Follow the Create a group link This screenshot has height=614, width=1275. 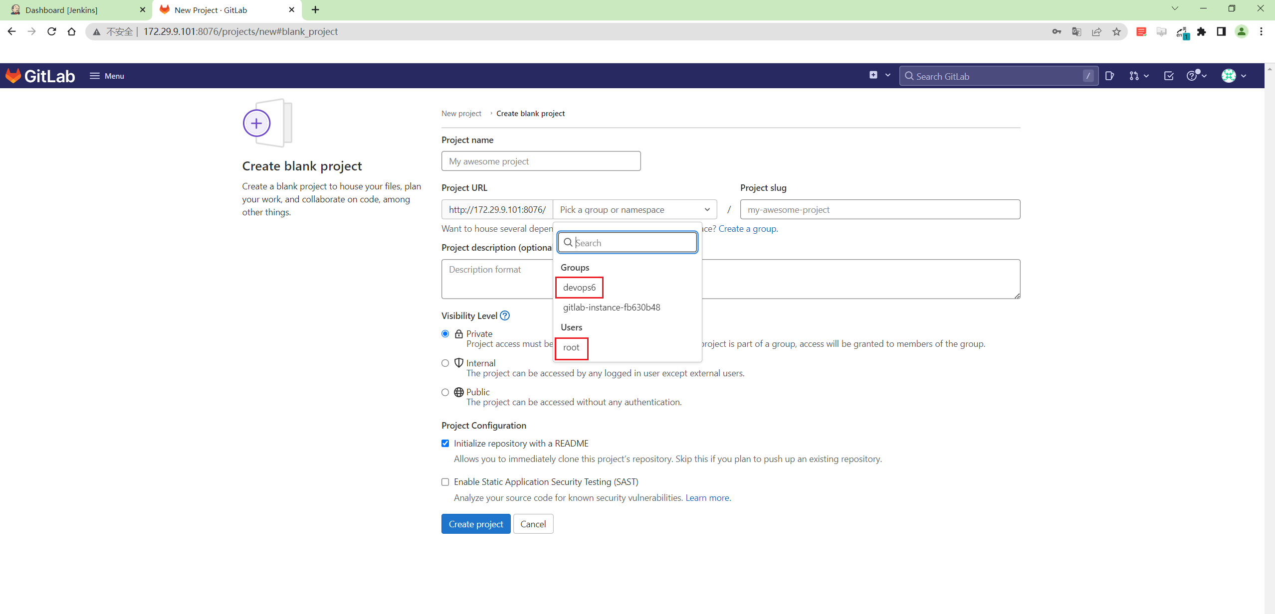[747, 229]
